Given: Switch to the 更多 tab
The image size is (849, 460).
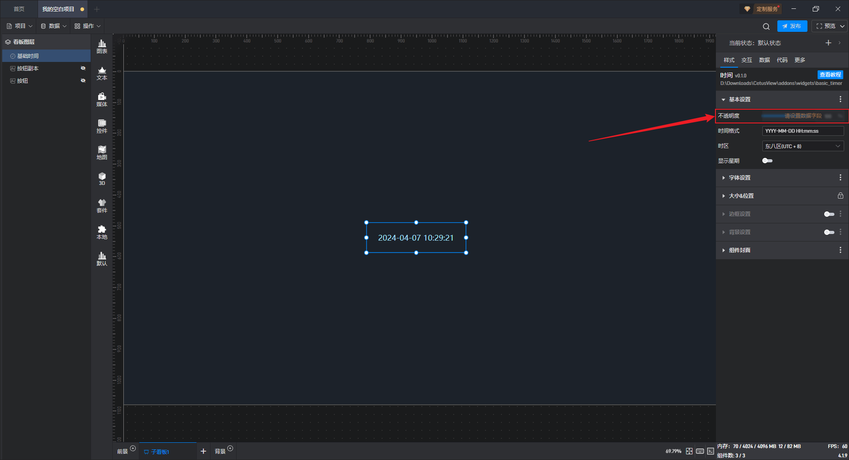Looking at the screenshot, I should [799, 60].
